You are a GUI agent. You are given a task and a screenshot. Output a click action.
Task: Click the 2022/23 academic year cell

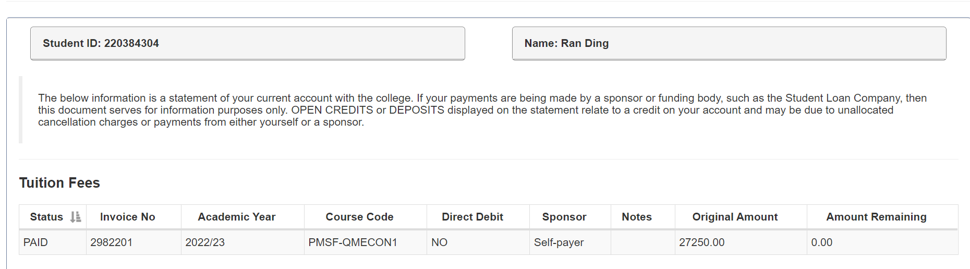coord(205,242)
